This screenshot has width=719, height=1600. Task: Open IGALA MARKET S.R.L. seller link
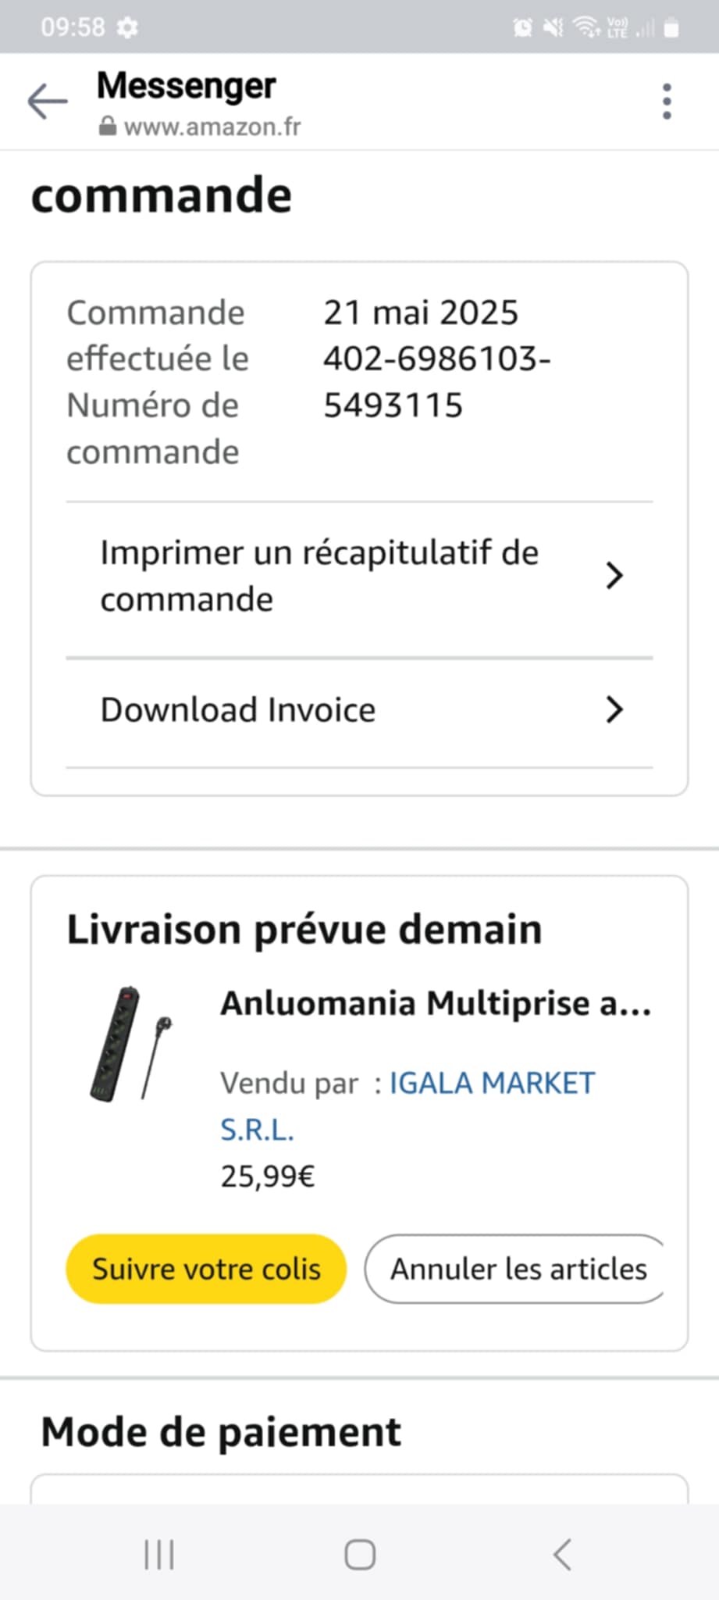tap(491, 1084)
